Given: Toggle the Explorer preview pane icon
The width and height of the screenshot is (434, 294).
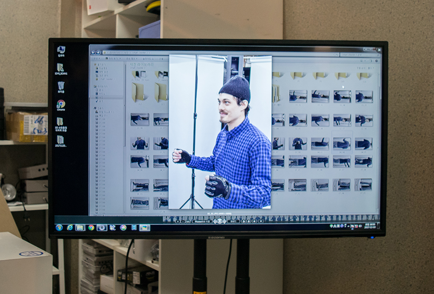Looking at the screenshot, I should [370, 61].
